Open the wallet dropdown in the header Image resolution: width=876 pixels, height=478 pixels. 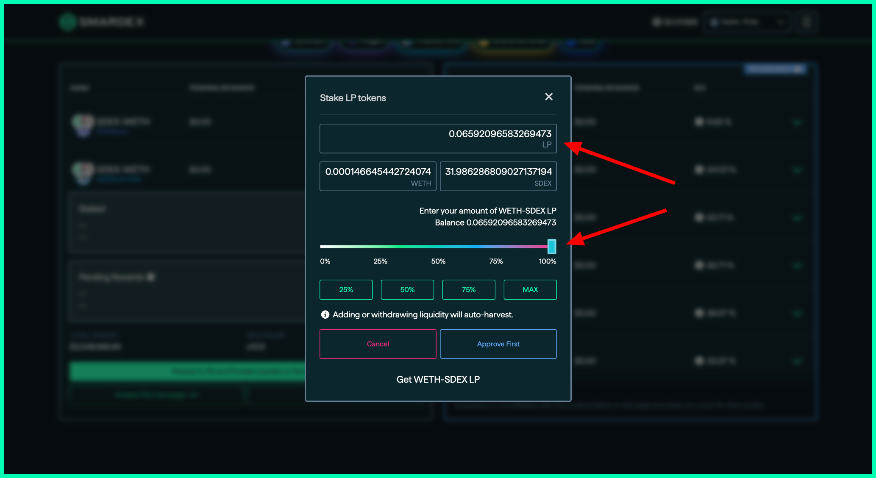click(747, 22)
